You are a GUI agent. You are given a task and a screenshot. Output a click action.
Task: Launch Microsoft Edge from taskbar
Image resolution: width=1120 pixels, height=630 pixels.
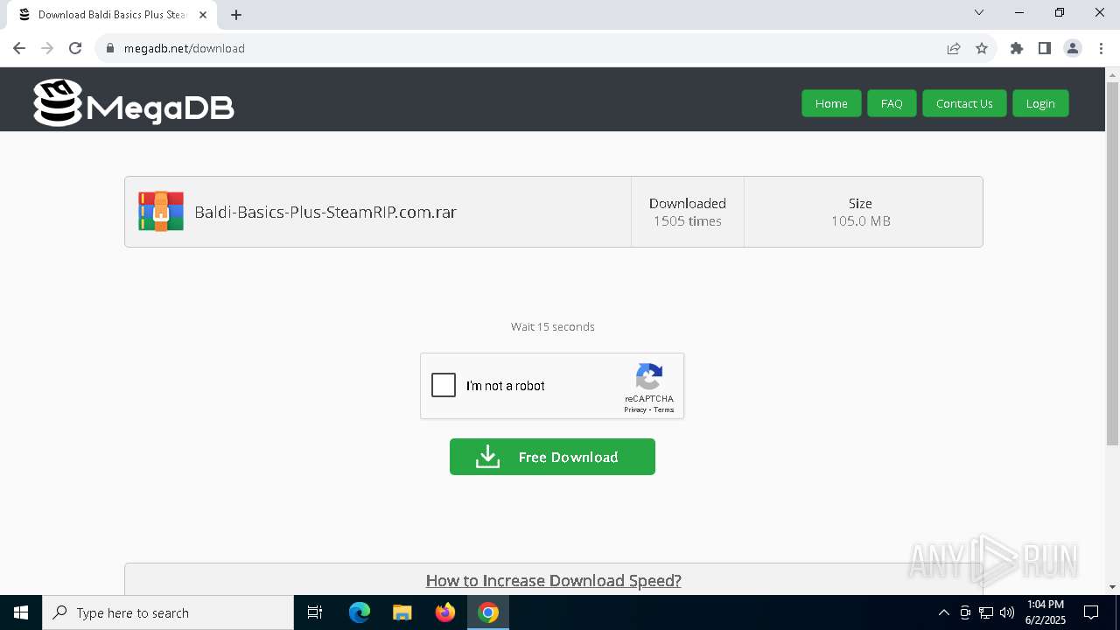point(360,612)
